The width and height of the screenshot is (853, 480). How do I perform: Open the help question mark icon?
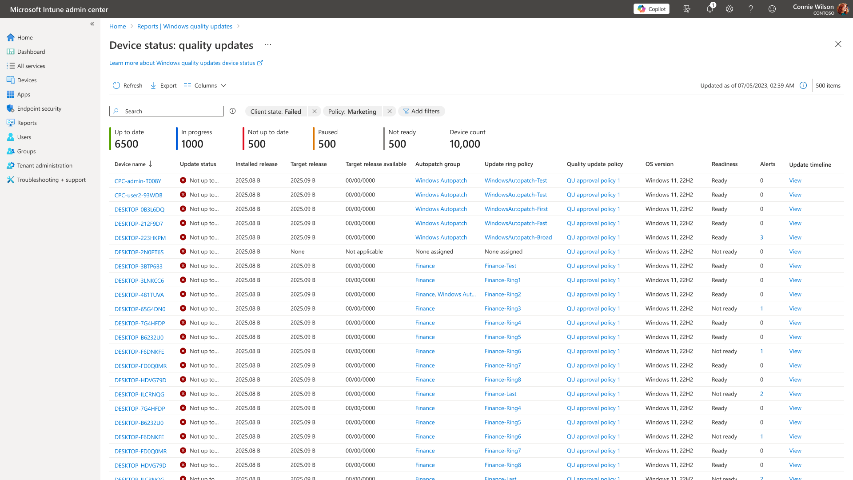coord(751,9)
